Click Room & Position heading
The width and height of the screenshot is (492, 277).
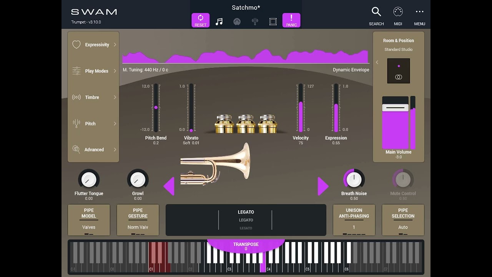399,40
